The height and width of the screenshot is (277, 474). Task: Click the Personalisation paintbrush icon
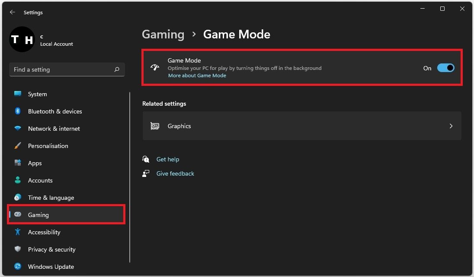(x=18, y=146)
